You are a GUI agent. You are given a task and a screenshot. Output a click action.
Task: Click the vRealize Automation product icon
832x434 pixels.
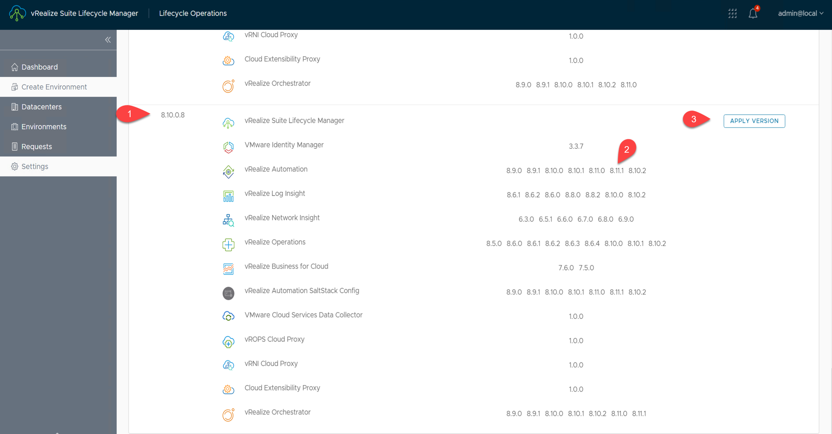[x=228, y=172]
